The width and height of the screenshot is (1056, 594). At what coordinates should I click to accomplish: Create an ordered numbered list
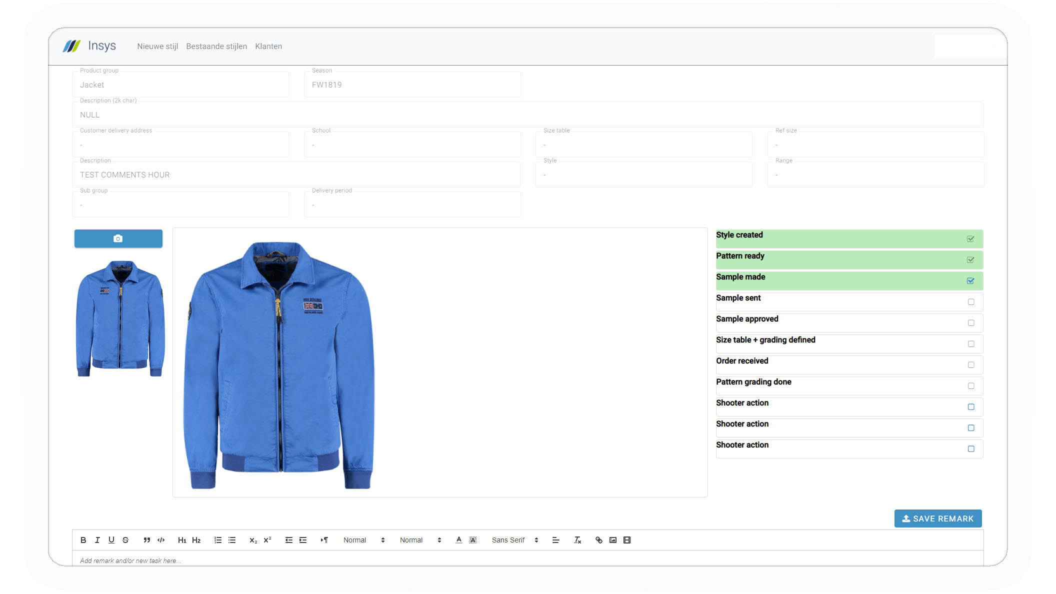tap(218, 540)
